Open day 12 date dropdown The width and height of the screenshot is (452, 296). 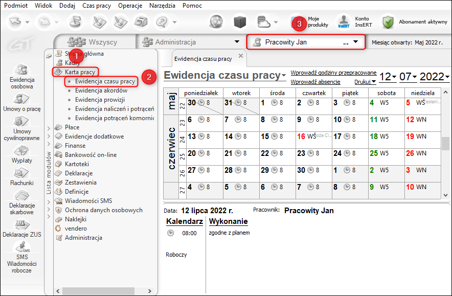(x=394, y=77)
